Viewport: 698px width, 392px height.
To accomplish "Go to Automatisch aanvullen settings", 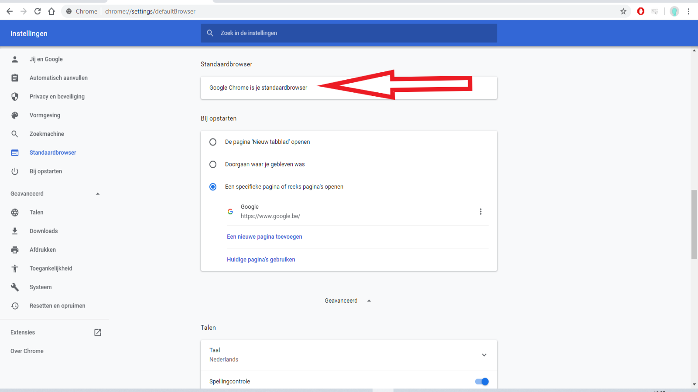I will 58,78.
